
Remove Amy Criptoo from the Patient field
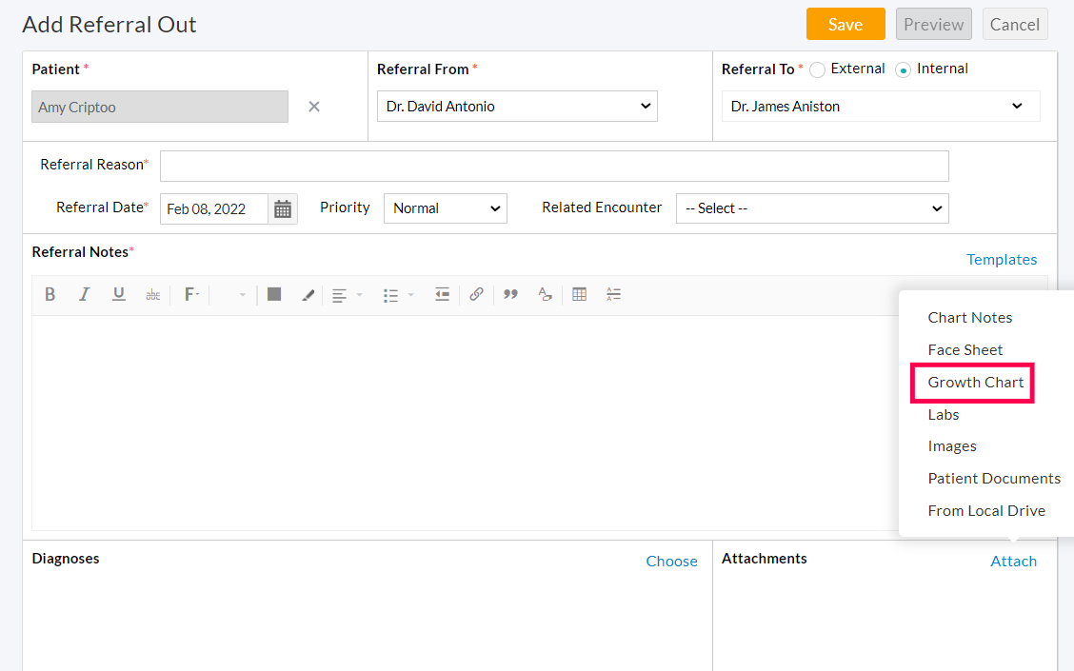click(314, 106)
